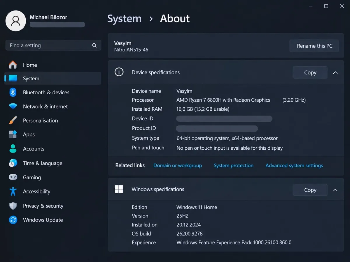Open Accessibility settings

point(53,191)
